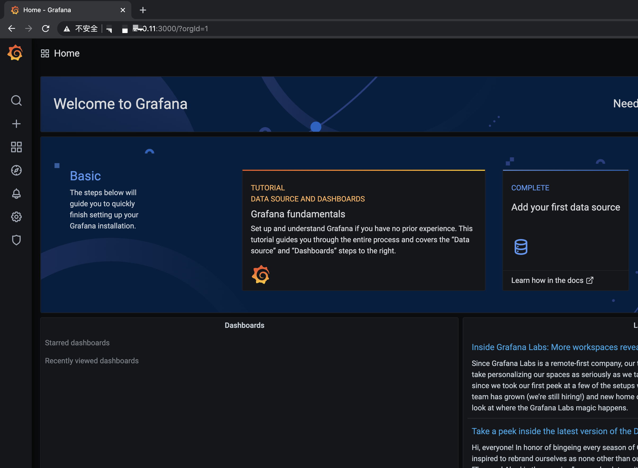Select the Explore compass icon
This screenshot has width=638, height=468.
16,170
